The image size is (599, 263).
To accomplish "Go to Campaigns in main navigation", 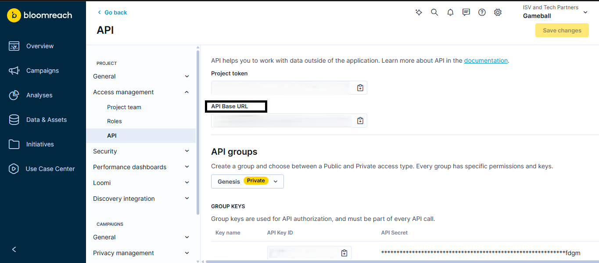I will [43, 71].
